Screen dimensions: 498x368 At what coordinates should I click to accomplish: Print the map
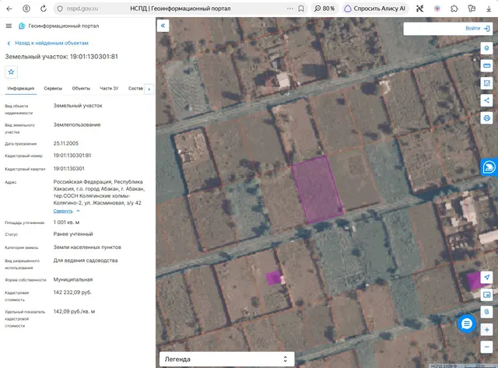486,118
